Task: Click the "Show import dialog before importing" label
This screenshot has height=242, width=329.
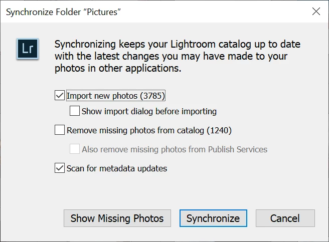Action: pos(149,111)
